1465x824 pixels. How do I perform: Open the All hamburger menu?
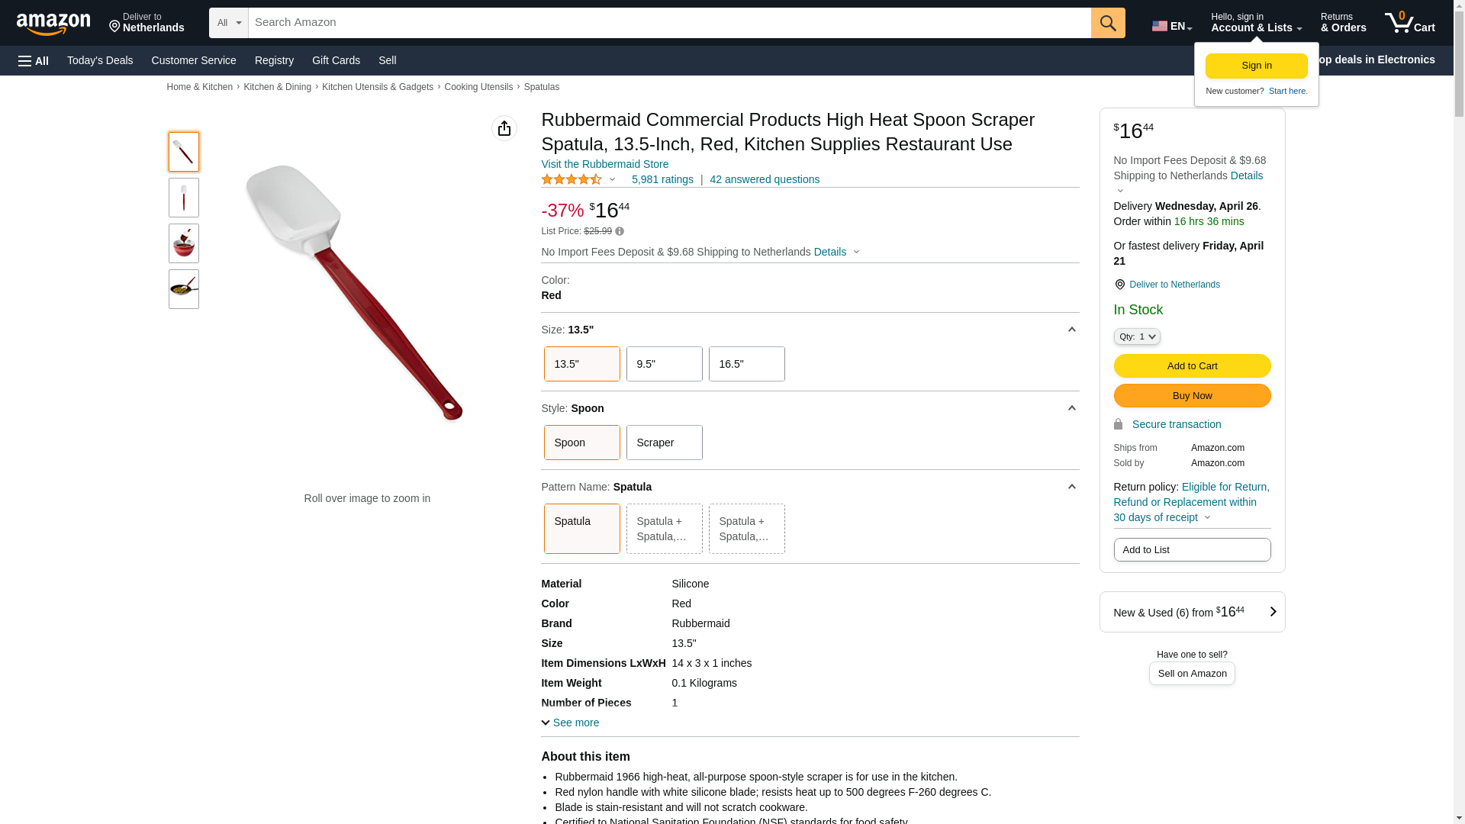(34, 60)
